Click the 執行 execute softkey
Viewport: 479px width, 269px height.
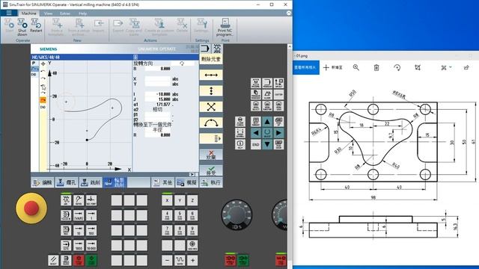click(x=211, y=182)
